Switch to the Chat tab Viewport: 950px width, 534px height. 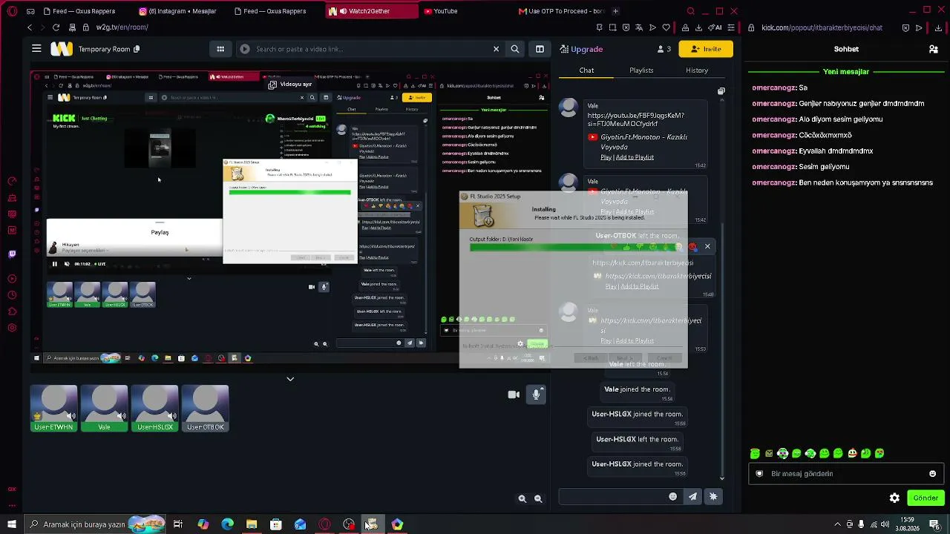(586, 70)
